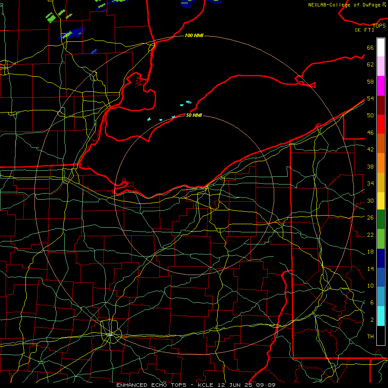Click the legend value label '26'
Viewport: 388px width, 388px height.
(370, 218)
